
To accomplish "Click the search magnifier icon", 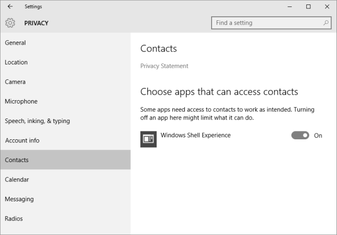I will pos(326,23).
